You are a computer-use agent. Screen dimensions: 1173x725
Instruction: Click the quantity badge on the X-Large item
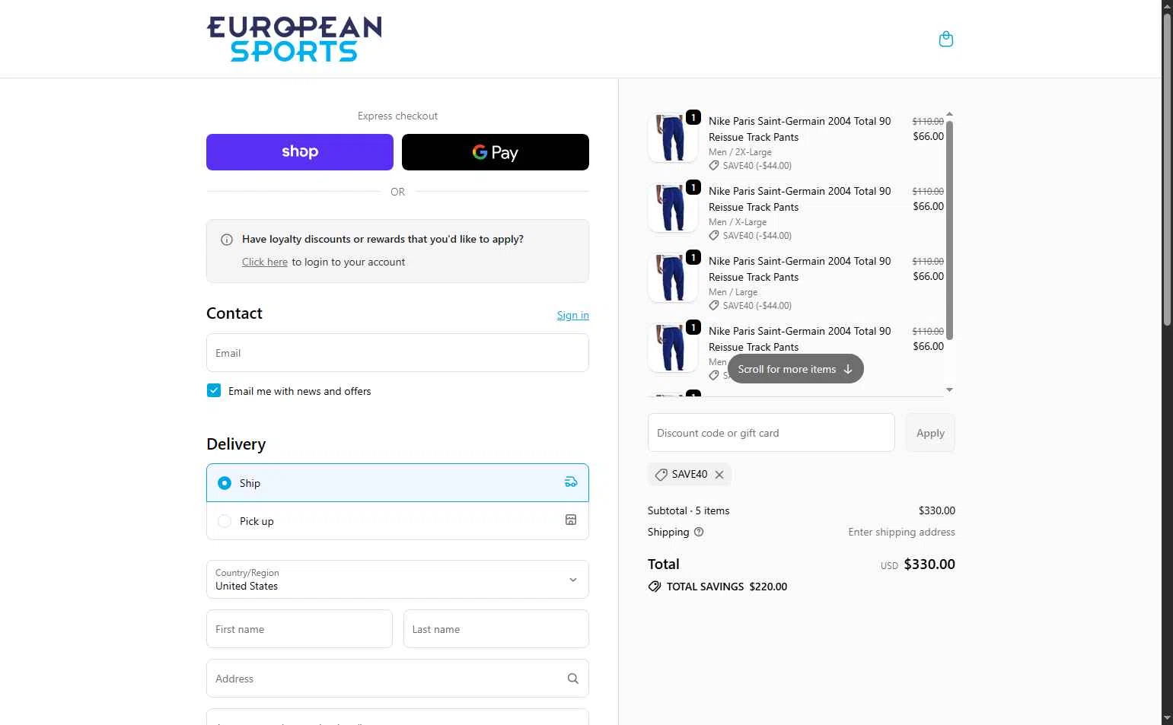tap(693, 187)
